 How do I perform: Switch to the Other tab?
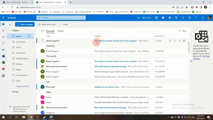point(61,31)
